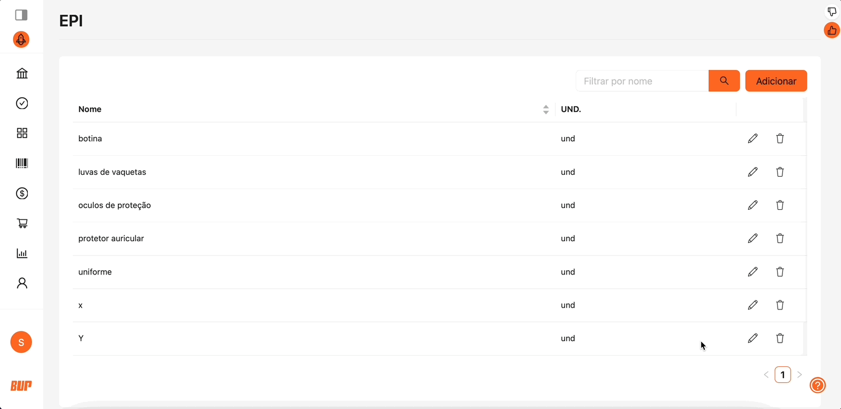Open the user profile sidebar icon
The image size is (841, 409).
[22, 283]
